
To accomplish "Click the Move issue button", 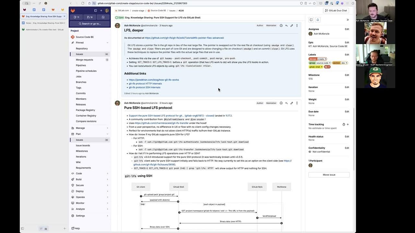I will (329, 175).
